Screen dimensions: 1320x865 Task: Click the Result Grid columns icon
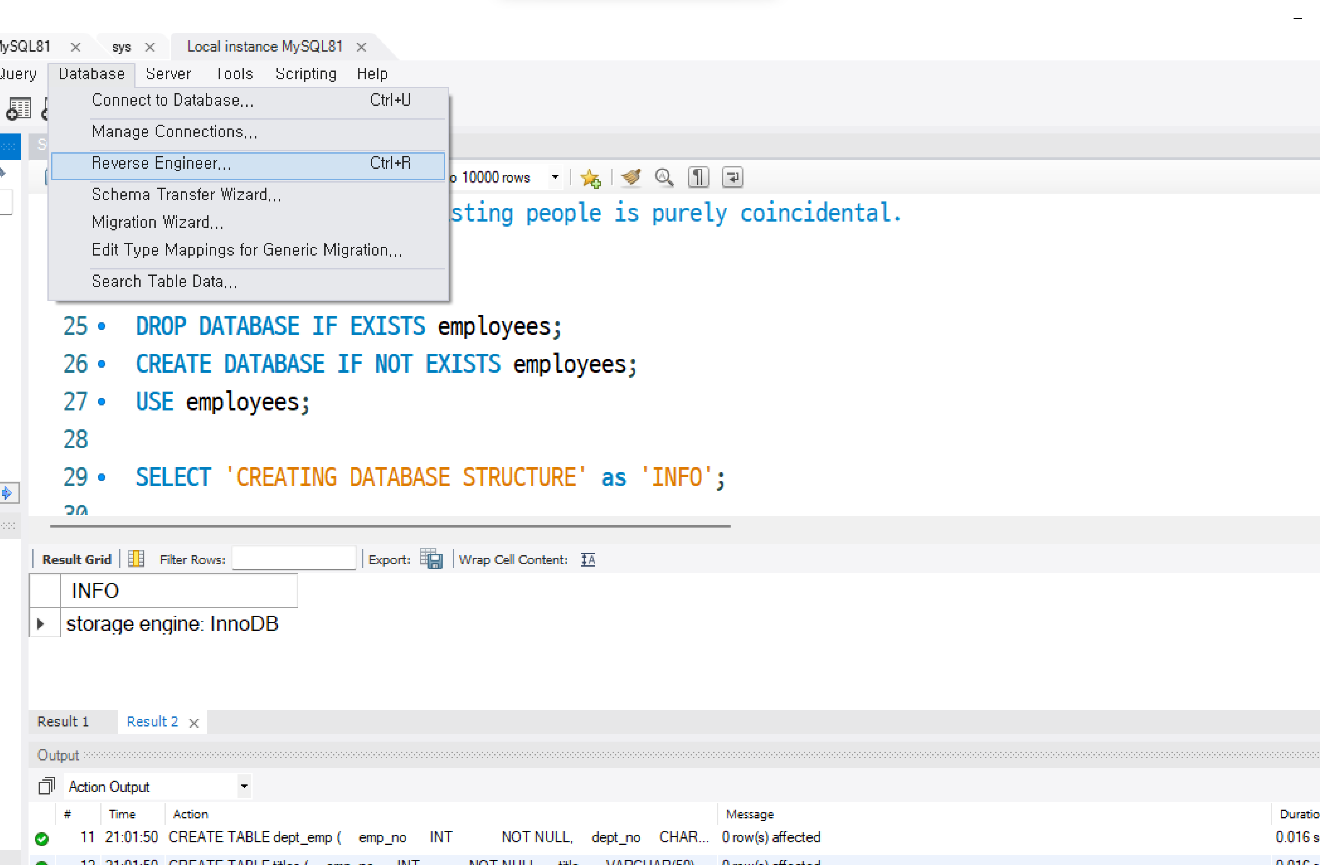136,559
